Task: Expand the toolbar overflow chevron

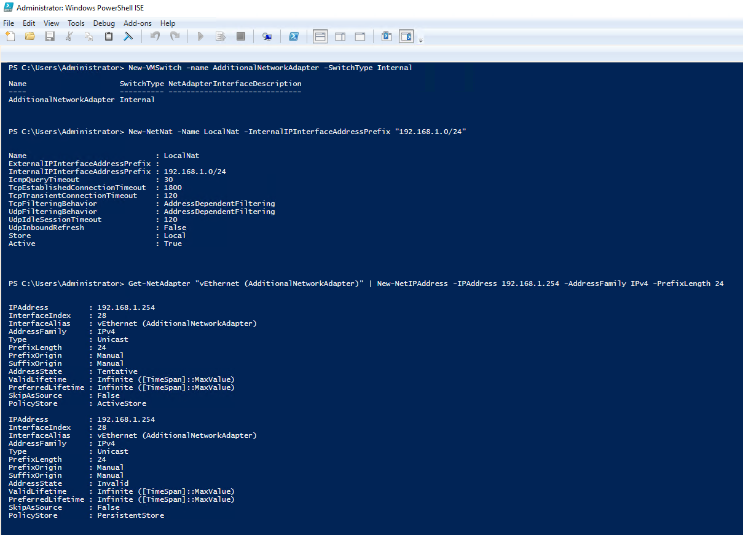Action: point(422,38)
